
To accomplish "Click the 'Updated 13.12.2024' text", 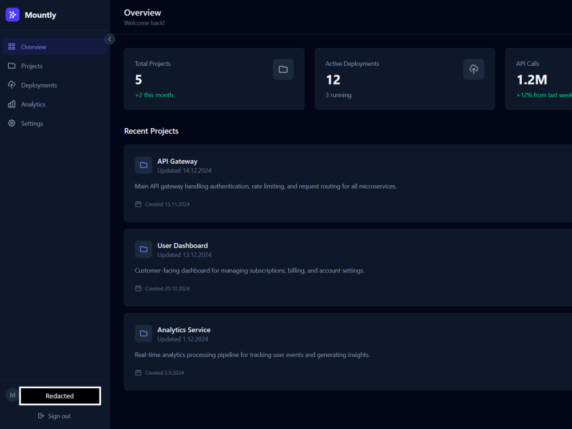I will (x=184, y=255).
